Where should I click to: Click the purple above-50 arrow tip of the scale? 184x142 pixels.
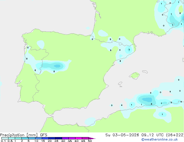click(x=92, y=138)
